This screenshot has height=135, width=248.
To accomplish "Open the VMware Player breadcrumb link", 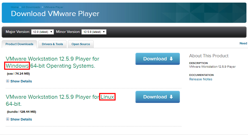I will pos(54,7).
